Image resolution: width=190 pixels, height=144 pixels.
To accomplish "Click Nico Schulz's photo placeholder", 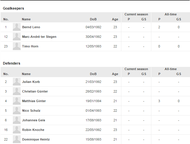I will pos(17,111).
